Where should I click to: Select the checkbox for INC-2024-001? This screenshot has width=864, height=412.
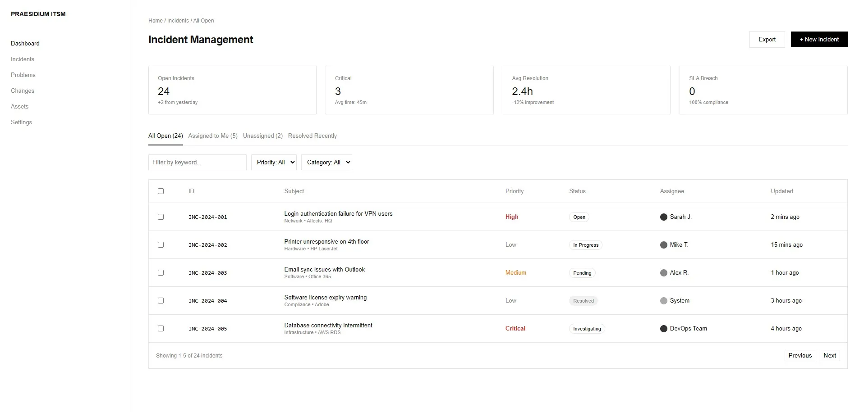(161, 217)
